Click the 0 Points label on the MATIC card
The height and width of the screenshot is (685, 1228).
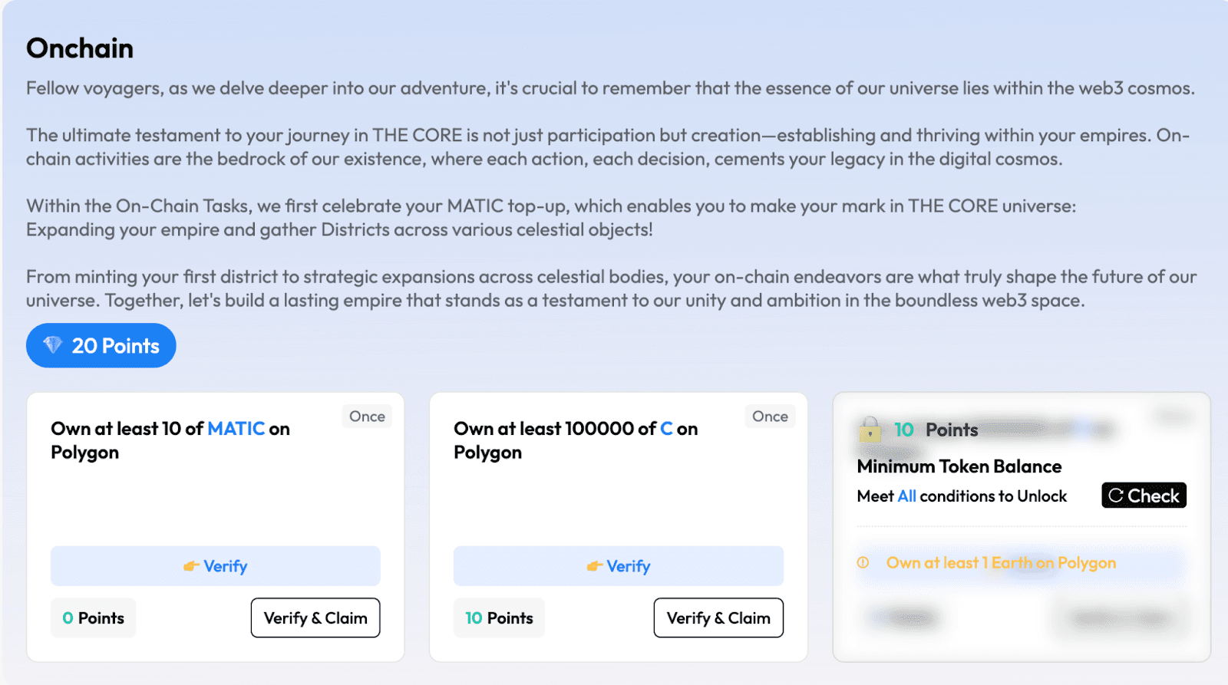point(94,617)
